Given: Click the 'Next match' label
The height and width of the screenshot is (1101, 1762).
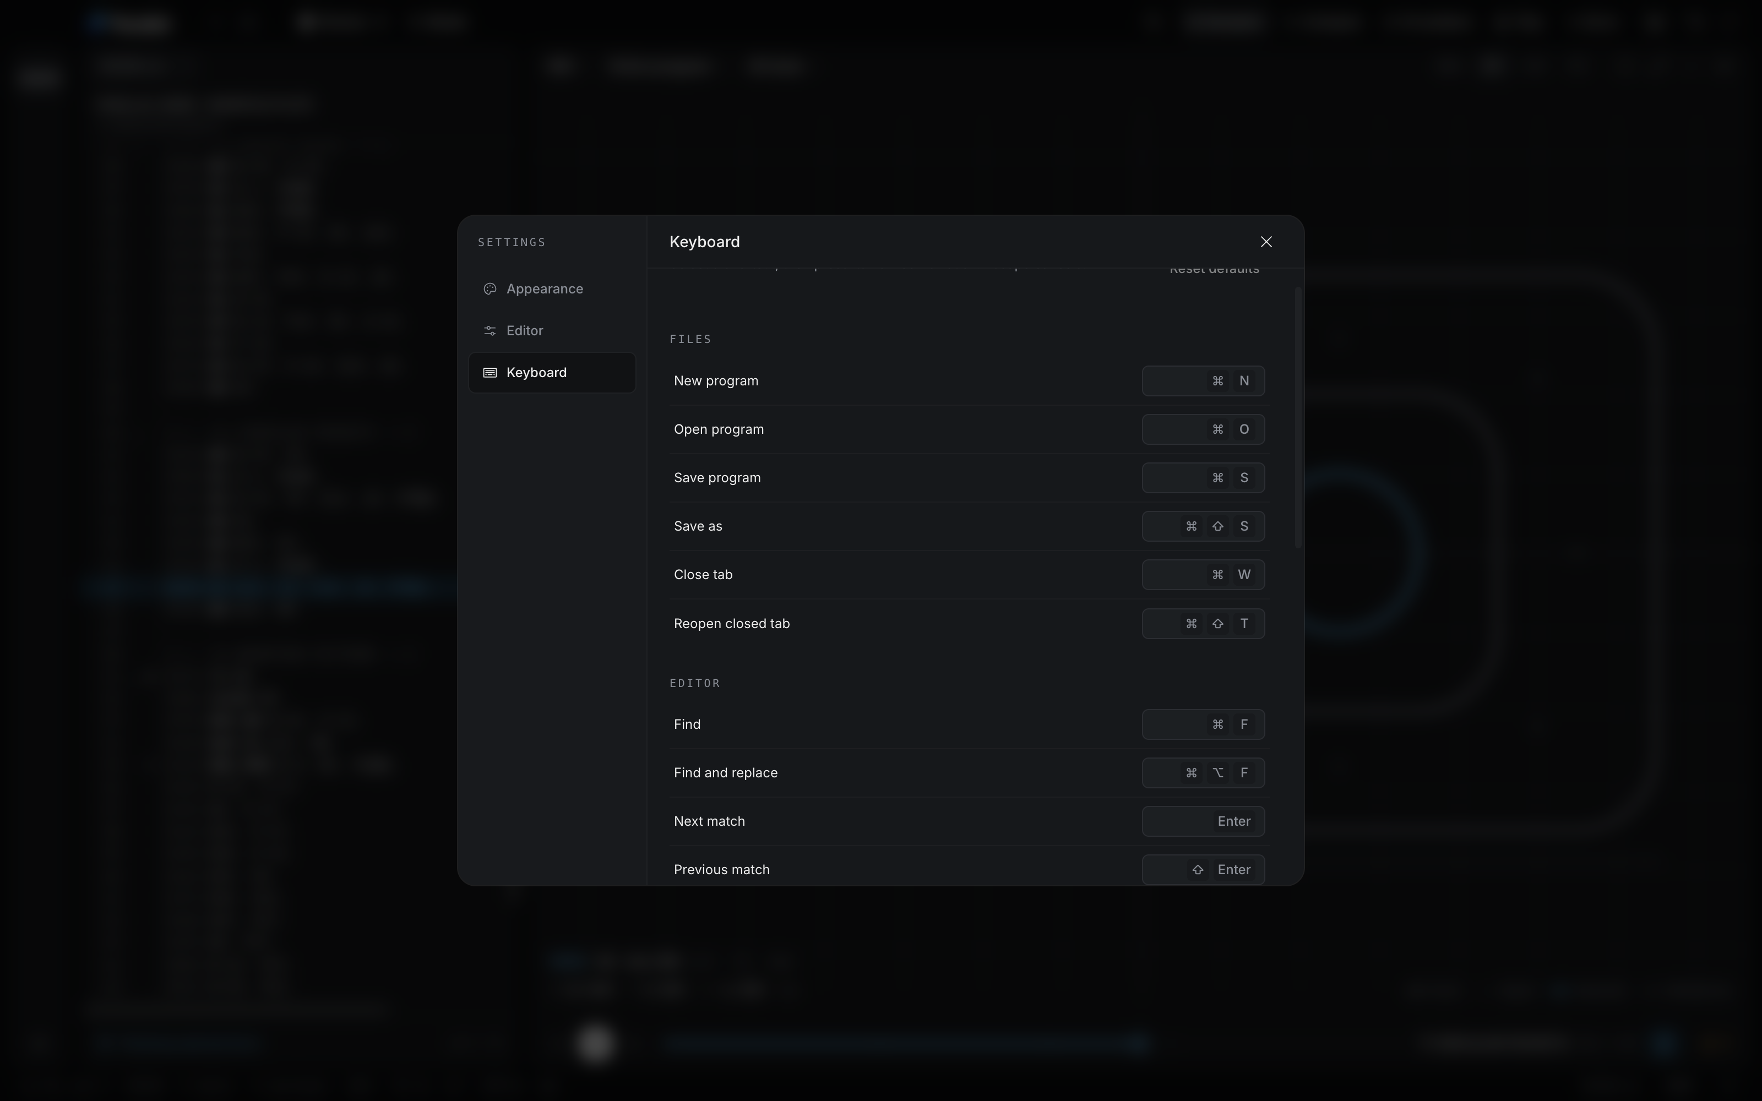Looking at the screenshot, I should click(x=709, y=821).
